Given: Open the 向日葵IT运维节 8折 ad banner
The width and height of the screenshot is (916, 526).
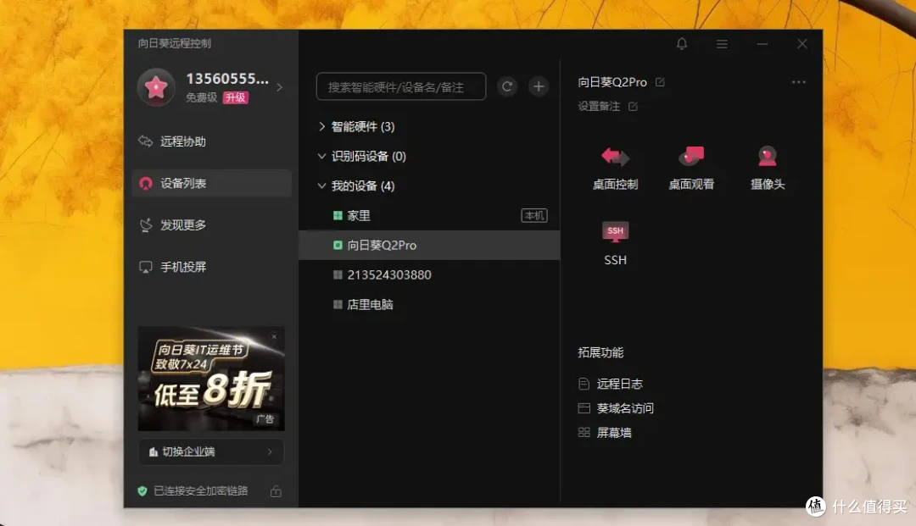Looking at the screenshot, I should [x=211, y=379].
